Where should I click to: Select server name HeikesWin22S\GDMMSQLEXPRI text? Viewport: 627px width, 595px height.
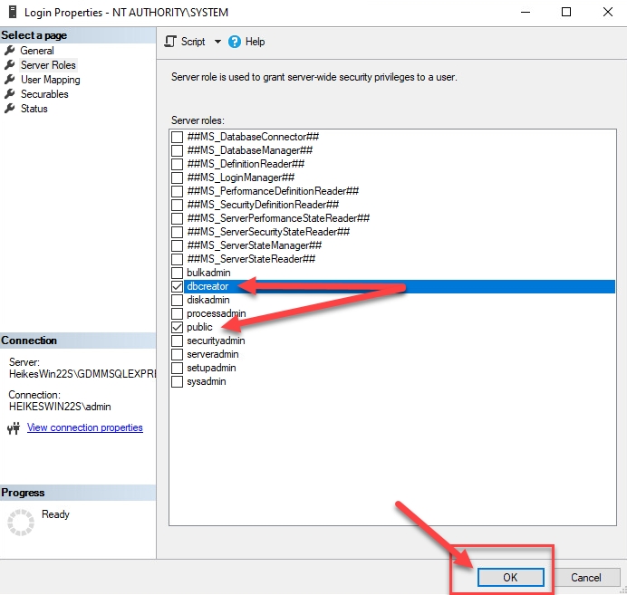tap(82, 374)
